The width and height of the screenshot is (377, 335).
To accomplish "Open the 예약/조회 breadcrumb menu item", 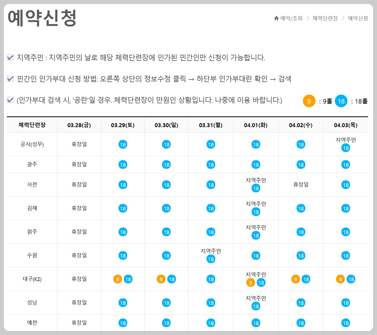I will tap(291, 18).
